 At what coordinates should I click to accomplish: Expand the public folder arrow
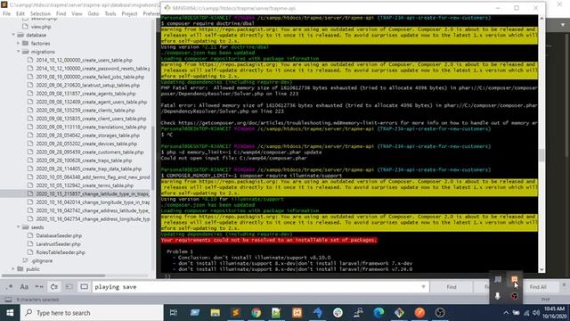[x=14, y=269]
